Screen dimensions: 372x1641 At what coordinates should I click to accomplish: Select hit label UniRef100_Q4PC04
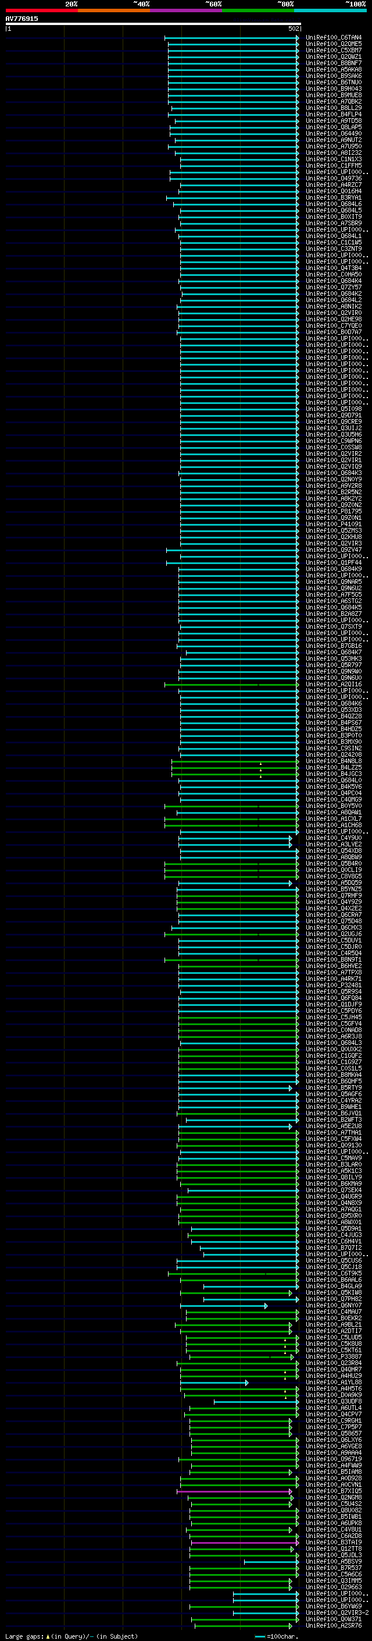click(333, 793)
